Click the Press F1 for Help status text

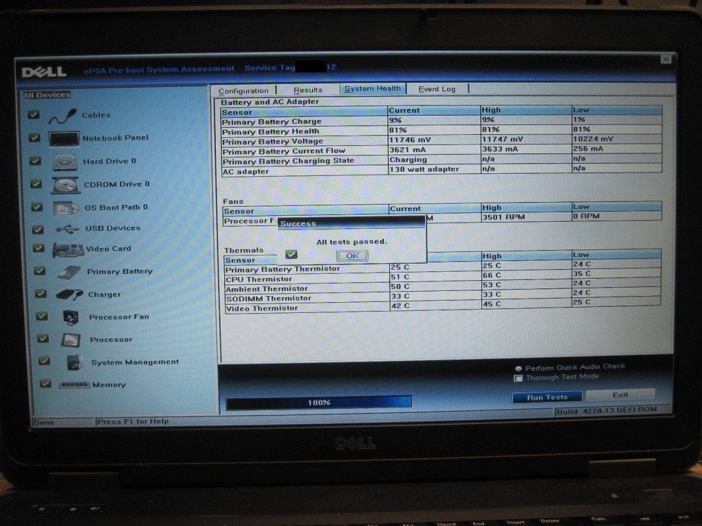(133, 421)
